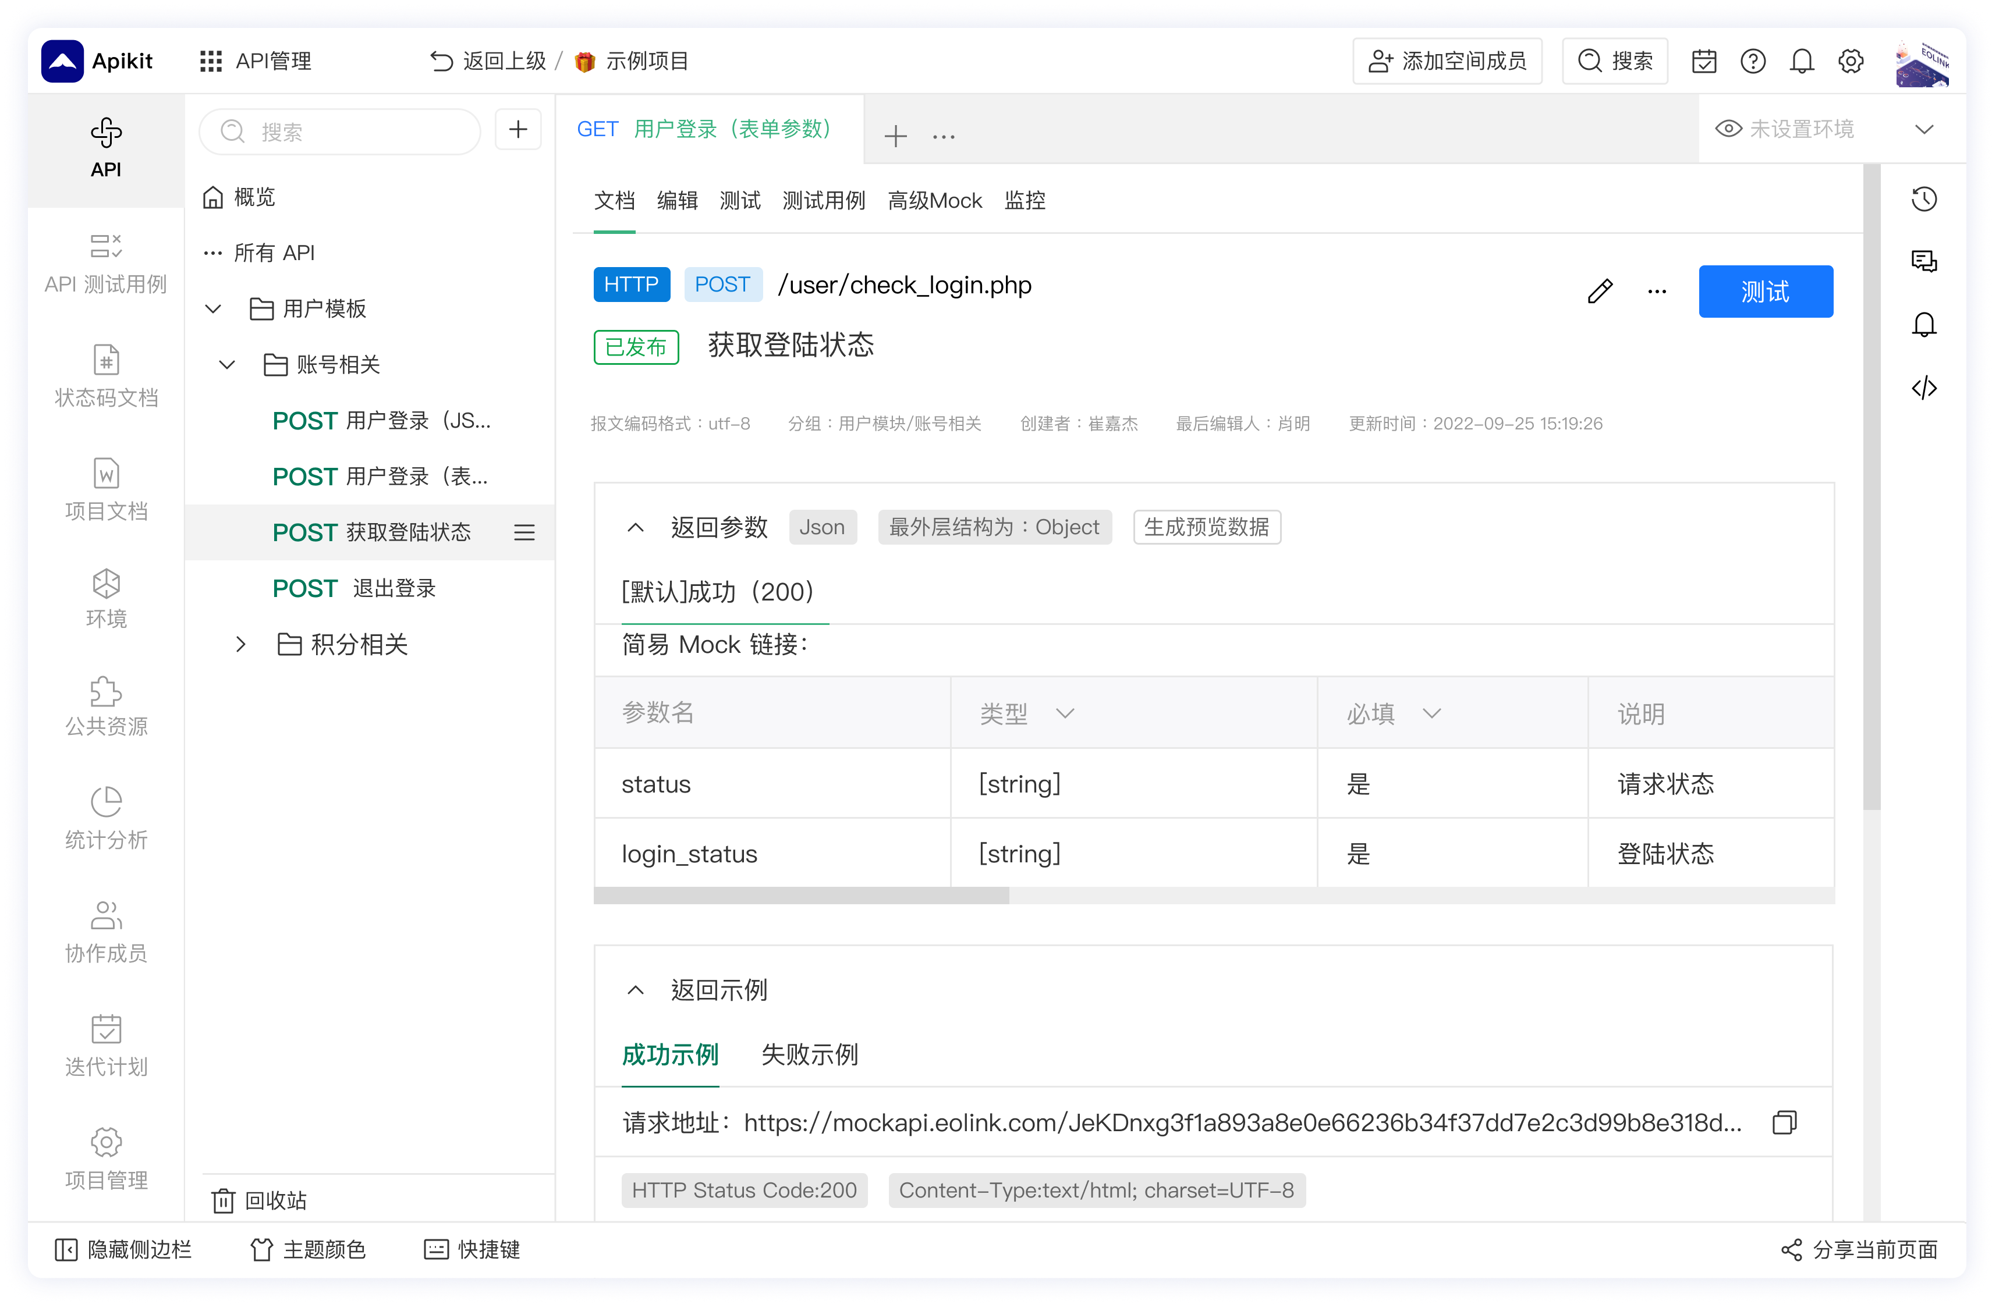
Task: Switch to the 失败示例 tab
Action: [x=809, y=1056]
